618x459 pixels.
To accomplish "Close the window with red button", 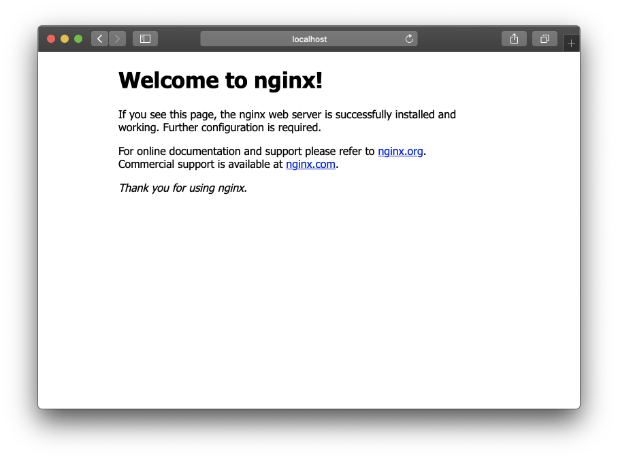I will coord(51,39).
